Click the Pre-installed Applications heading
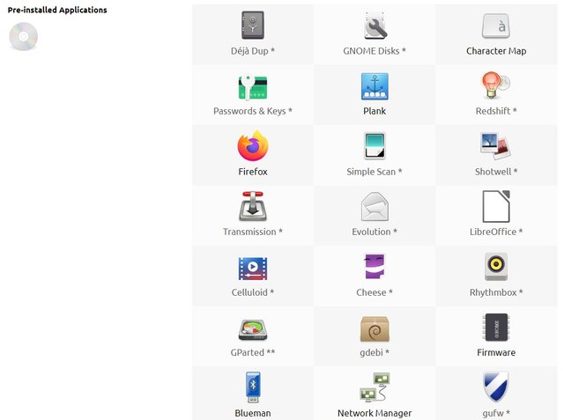The height and width of the screenshot is (420, 564). pyautogui.click(x=57, y=10)
